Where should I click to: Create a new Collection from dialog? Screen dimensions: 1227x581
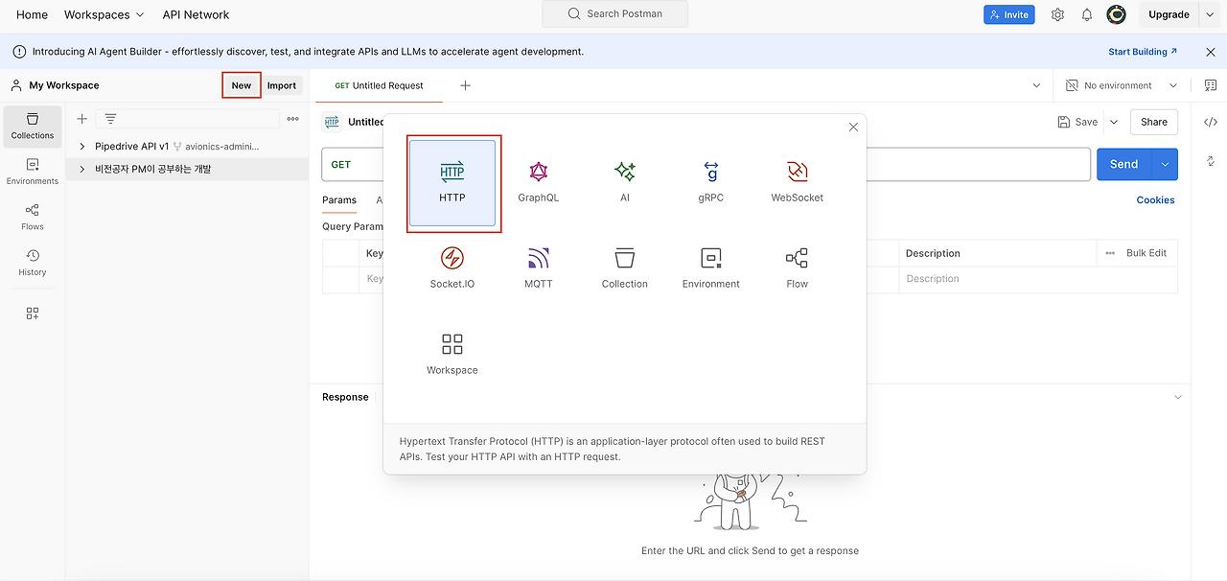click(625, 269)
